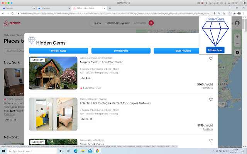
Task: Open the Extensions puzzle piece menu
Action: [x=234, y=13]
